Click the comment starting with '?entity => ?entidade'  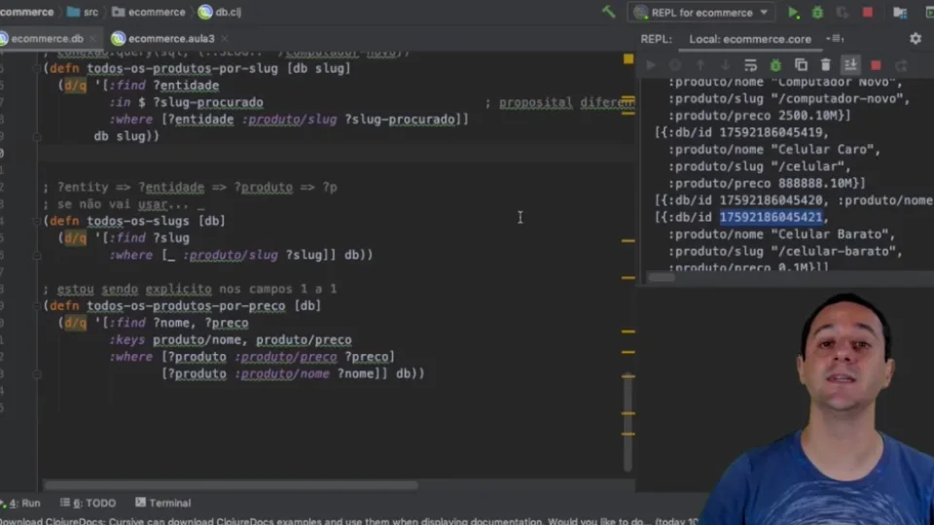(190, 187)
